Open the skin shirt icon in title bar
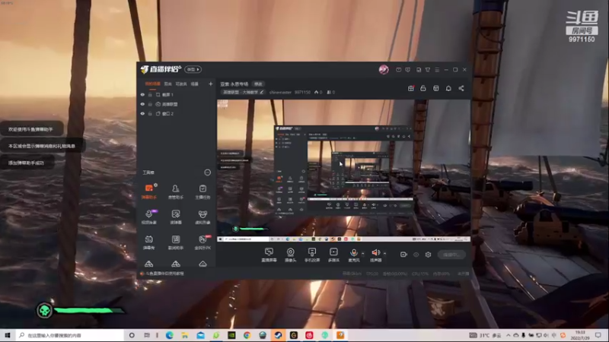 coord(428,70)
